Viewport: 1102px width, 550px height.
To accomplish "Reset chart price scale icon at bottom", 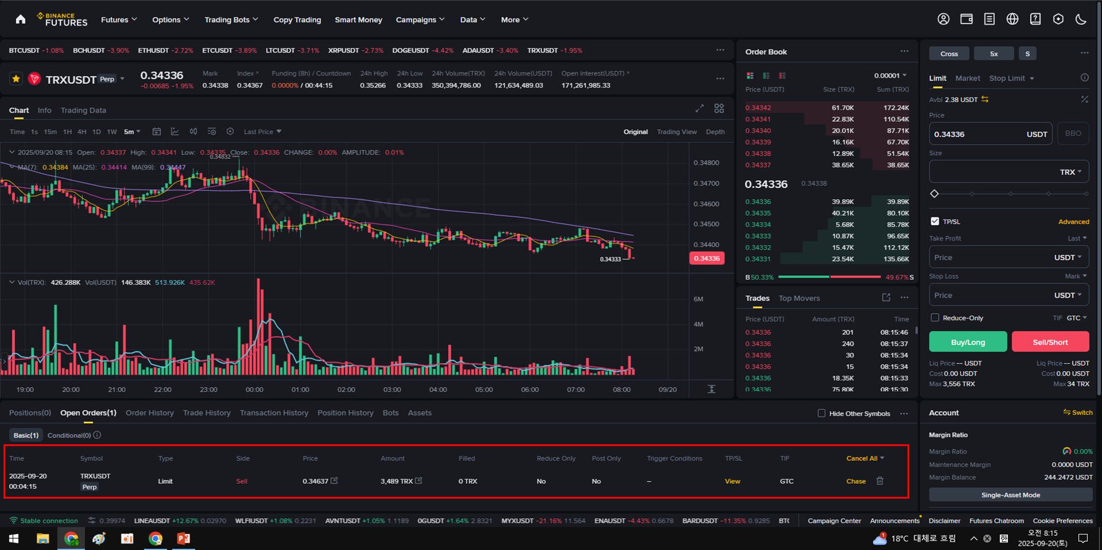I will [x=712, y=389].
